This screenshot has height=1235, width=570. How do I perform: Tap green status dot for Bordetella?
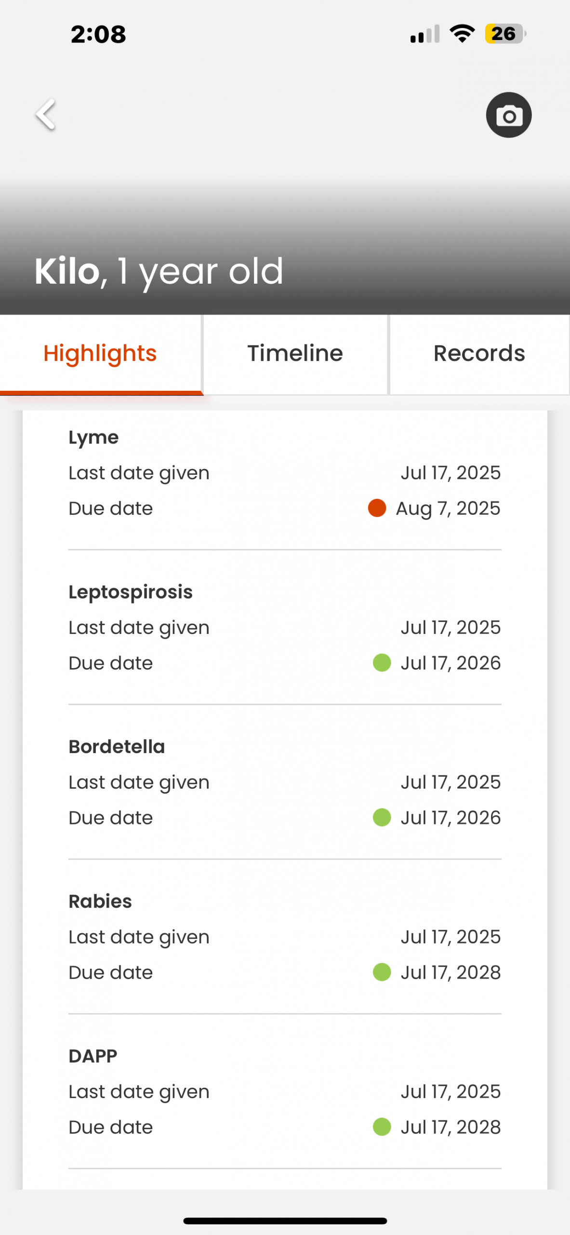tap(382, 818)
